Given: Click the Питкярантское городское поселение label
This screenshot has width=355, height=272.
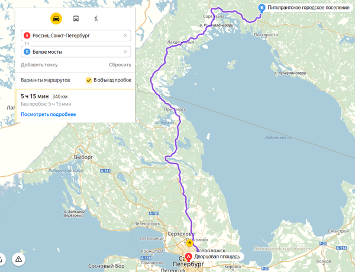Looking at the screenshot, I should point(308,8).
